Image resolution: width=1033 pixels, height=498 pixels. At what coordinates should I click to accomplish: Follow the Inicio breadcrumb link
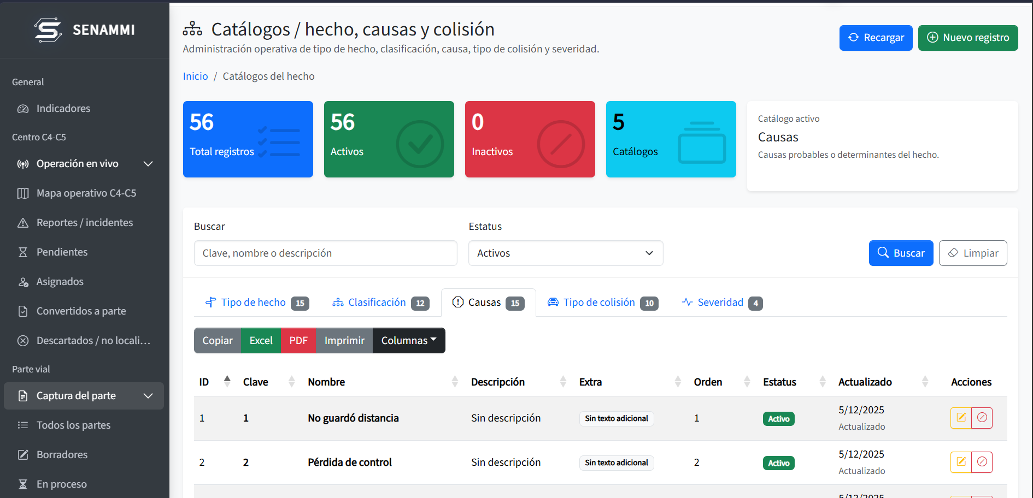pos(195,76)
